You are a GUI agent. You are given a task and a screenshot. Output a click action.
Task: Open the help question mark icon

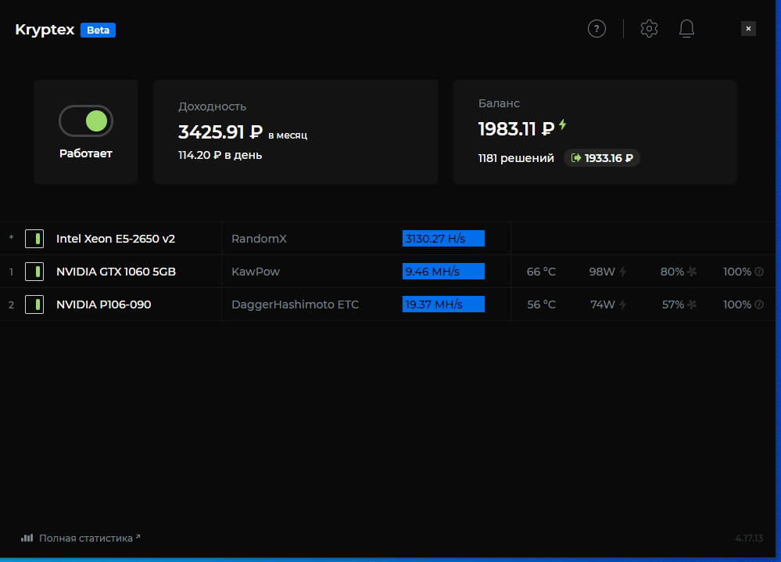[x=596, y=29]
